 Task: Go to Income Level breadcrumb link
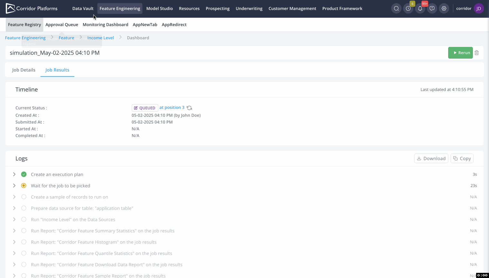(100, 38)
